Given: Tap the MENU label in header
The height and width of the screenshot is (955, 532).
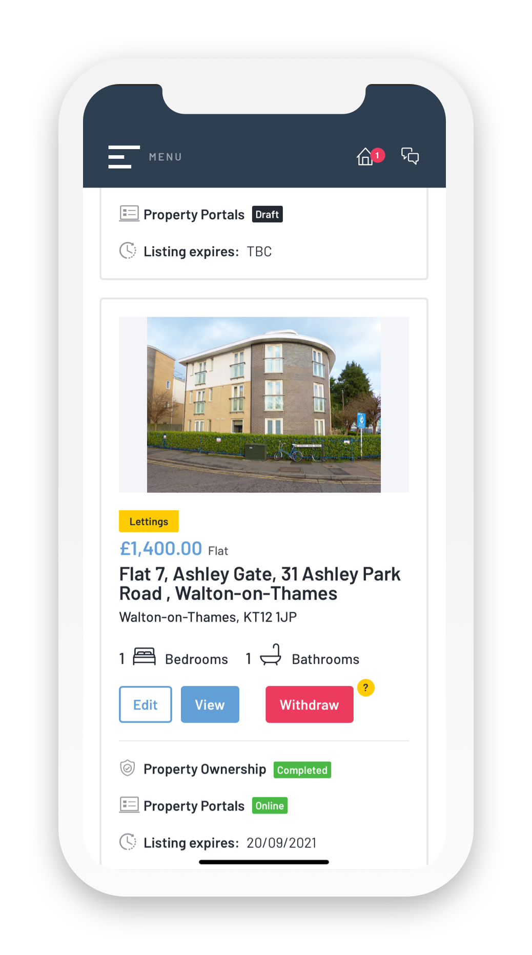Looking at the screenshot, I should tap(166, 157).
